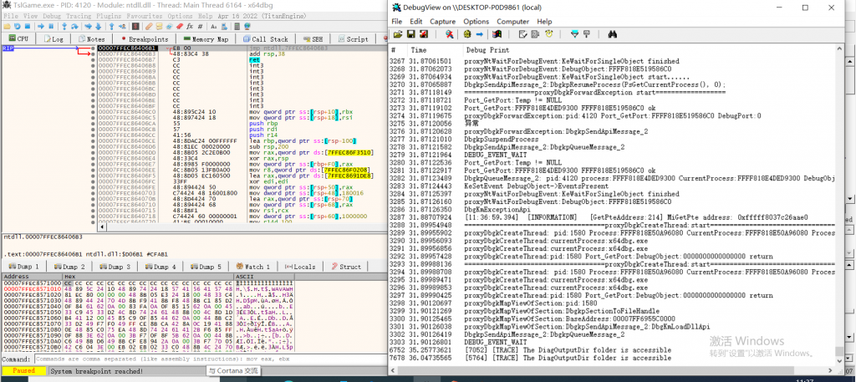Click the DebugView save log icon

pyautogui.click(x=411, y=34)
